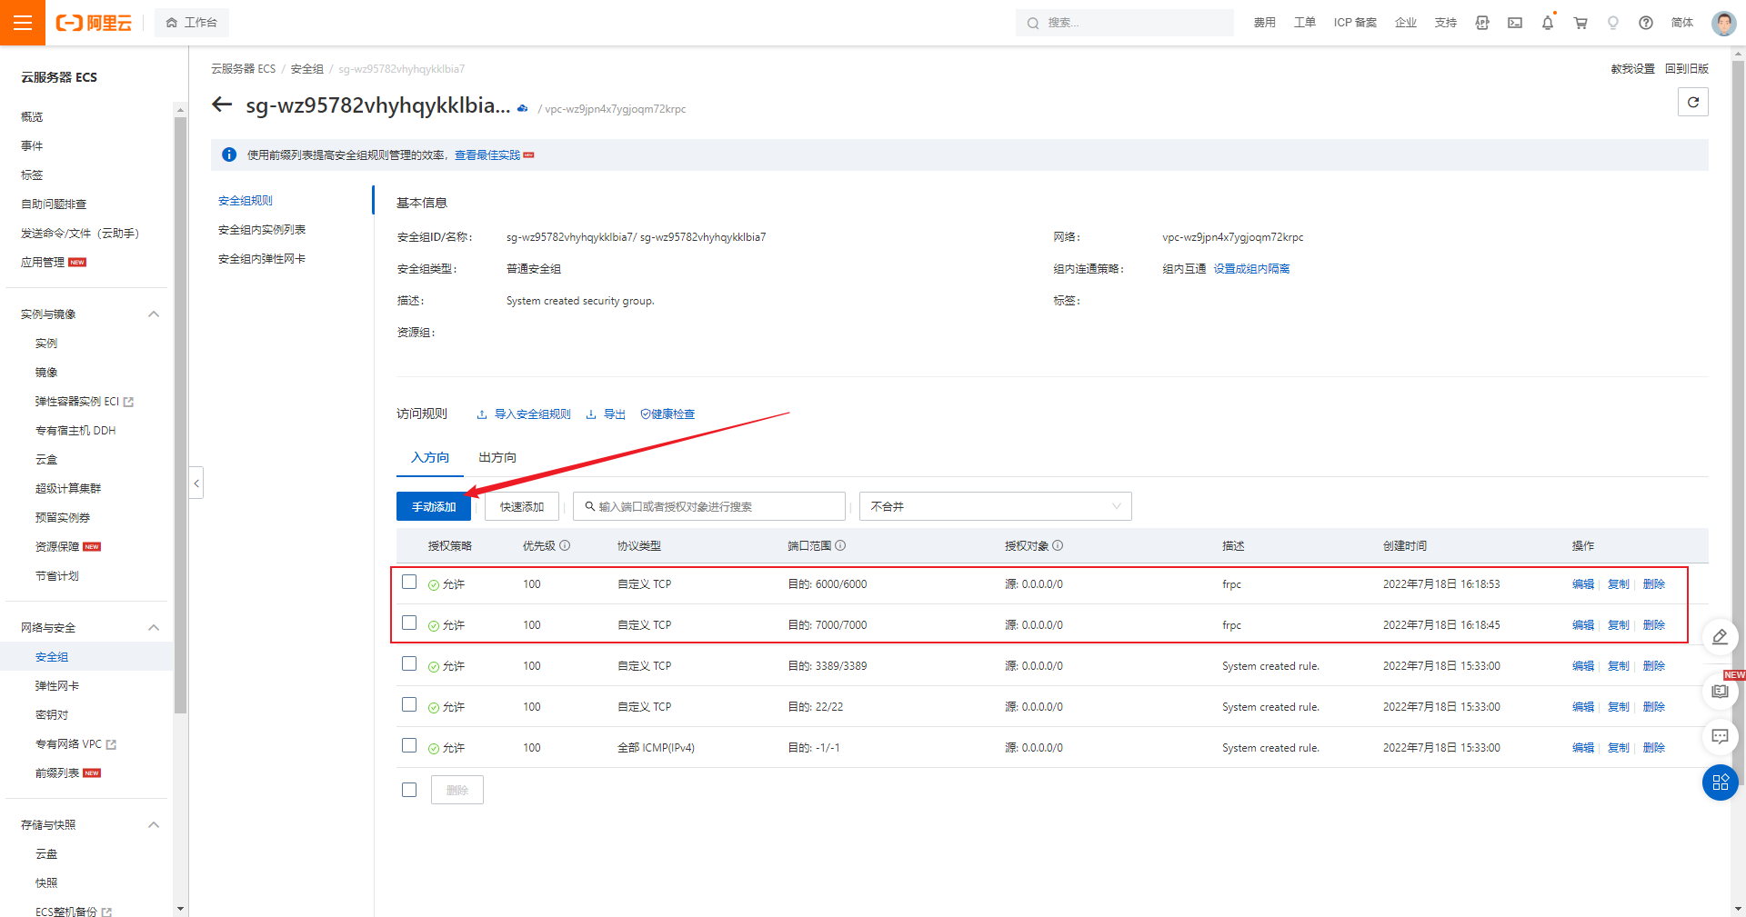The width and height of the screenshot is (1746, 917).
Task: Click the 端口范围 info icon
Action: (x=840, y=545)
